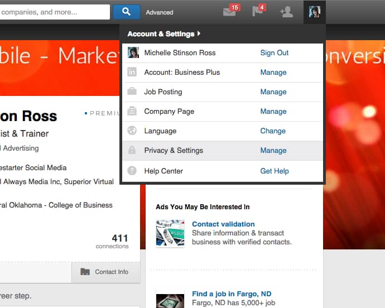Click the blue search magnifier button
This screenshot has height=308, width=385.
click(127, 12)
